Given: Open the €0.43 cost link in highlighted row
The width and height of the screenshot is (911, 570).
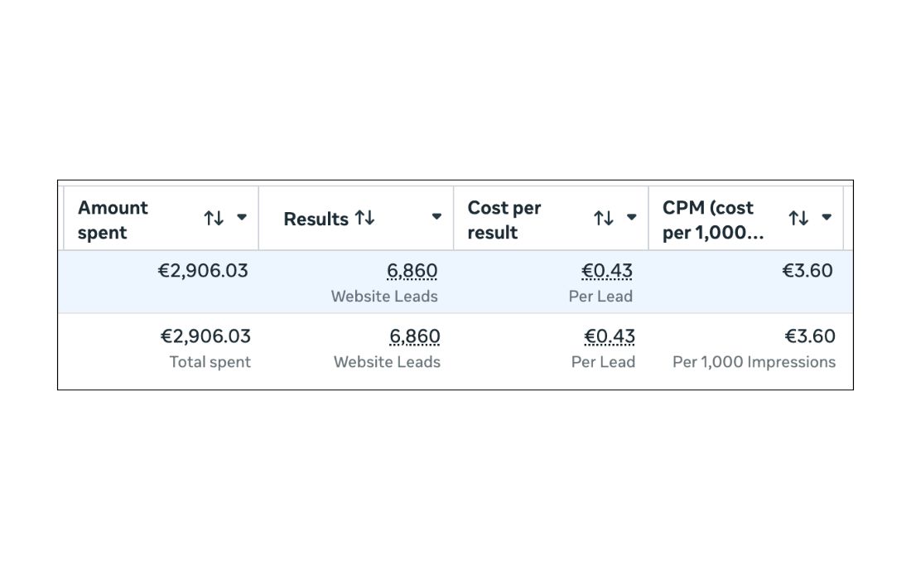Looking at the screenshot, I should coord(607,271).
